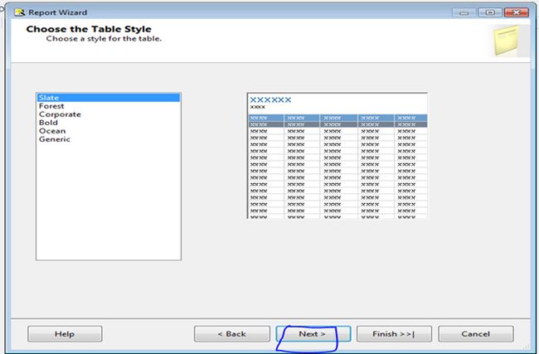Click the table style preview thumbnail
Image resolution: width=539 pixels, height=354 pixels.
[337, 156]
